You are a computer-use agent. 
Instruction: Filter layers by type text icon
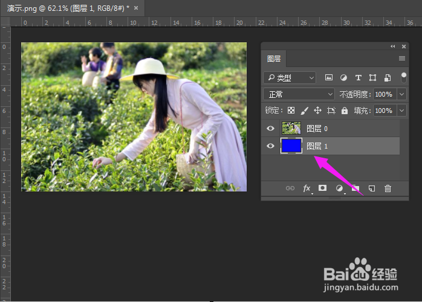click(358, 78)
